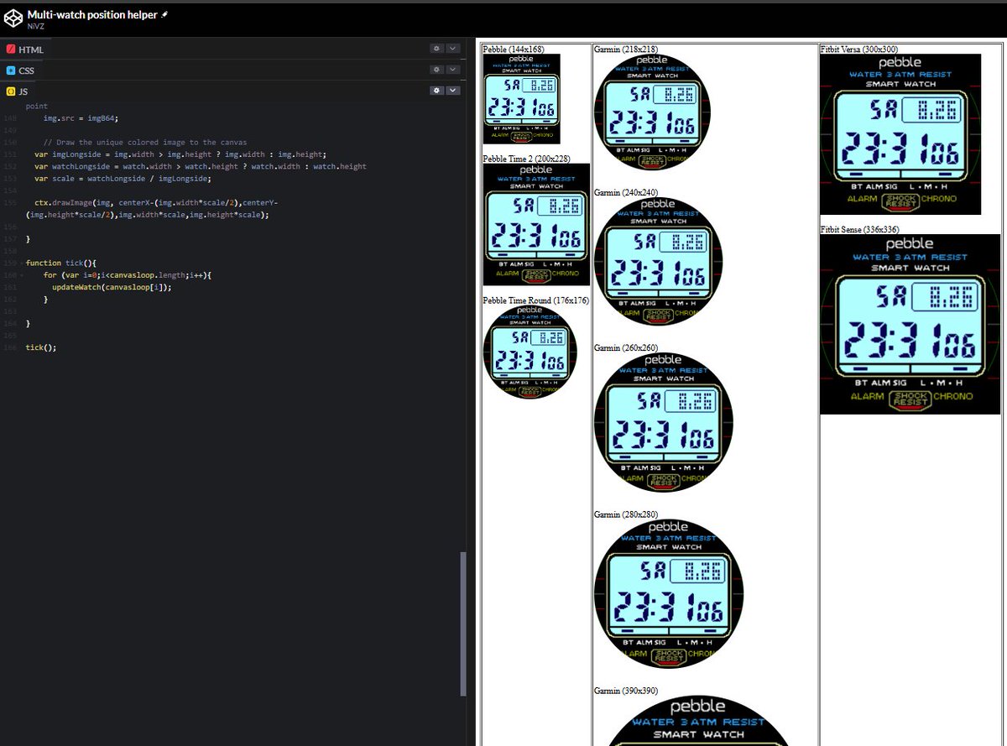Click the Pebble (144x168) watch canvas
This screenshot has width=1007, height=746.
tap(521, 99)
